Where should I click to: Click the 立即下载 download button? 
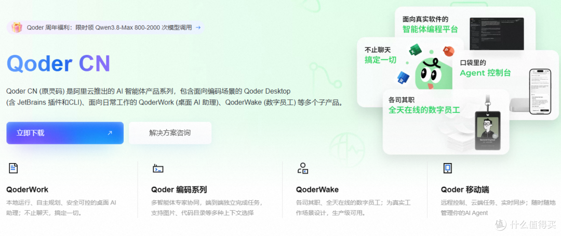[65, 133]
